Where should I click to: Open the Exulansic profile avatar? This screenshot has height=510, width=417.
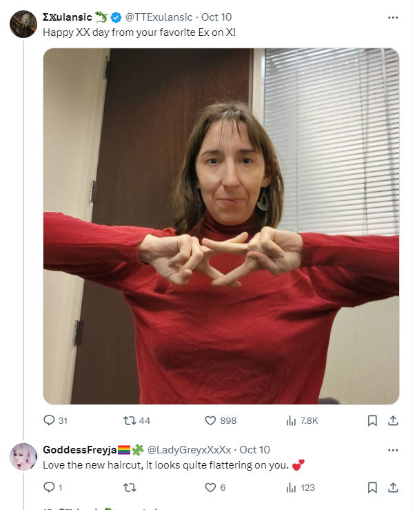23,24
